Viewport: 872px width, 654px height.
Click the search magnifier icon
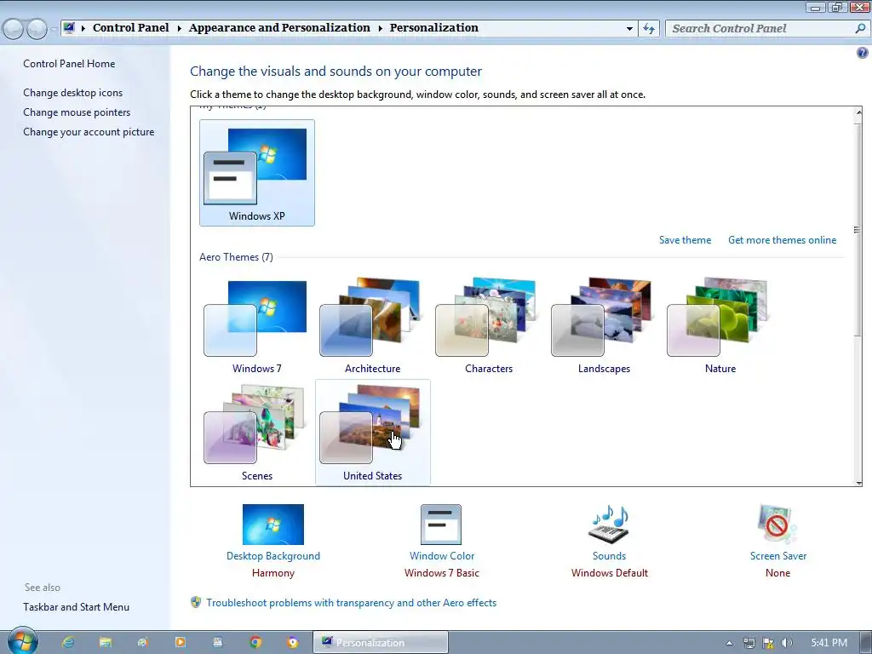pyautogui.click(x=860, y=28)
